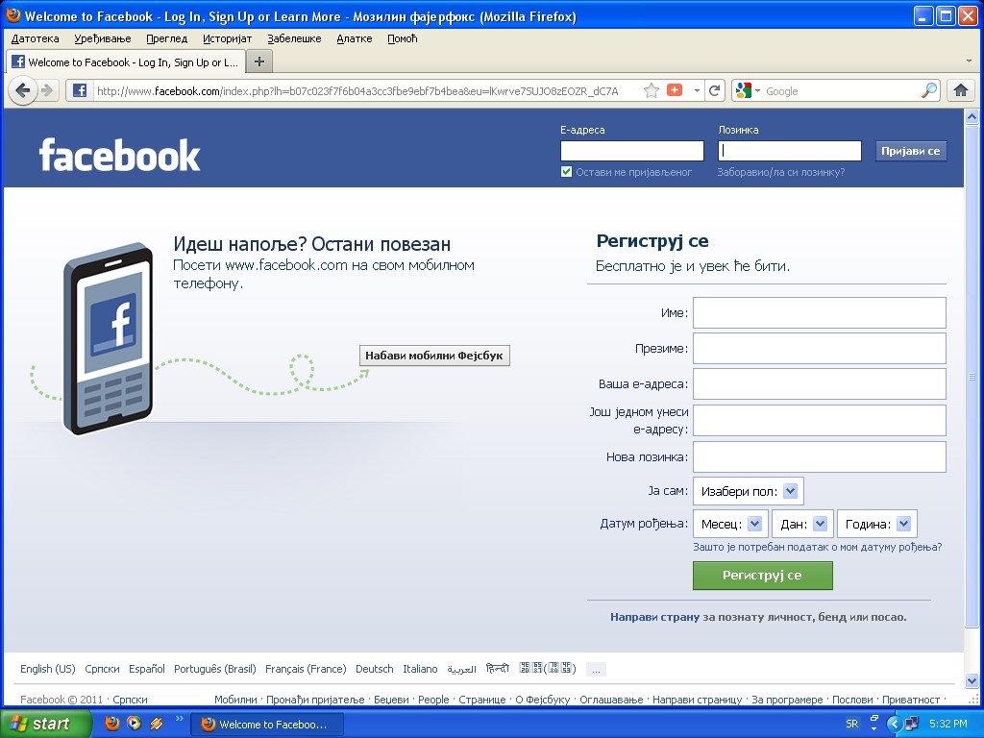The width and height of the screenshot is (984, 738).
Task: Click the 'Приватност' footer link
Action: [x=911, y=700]
